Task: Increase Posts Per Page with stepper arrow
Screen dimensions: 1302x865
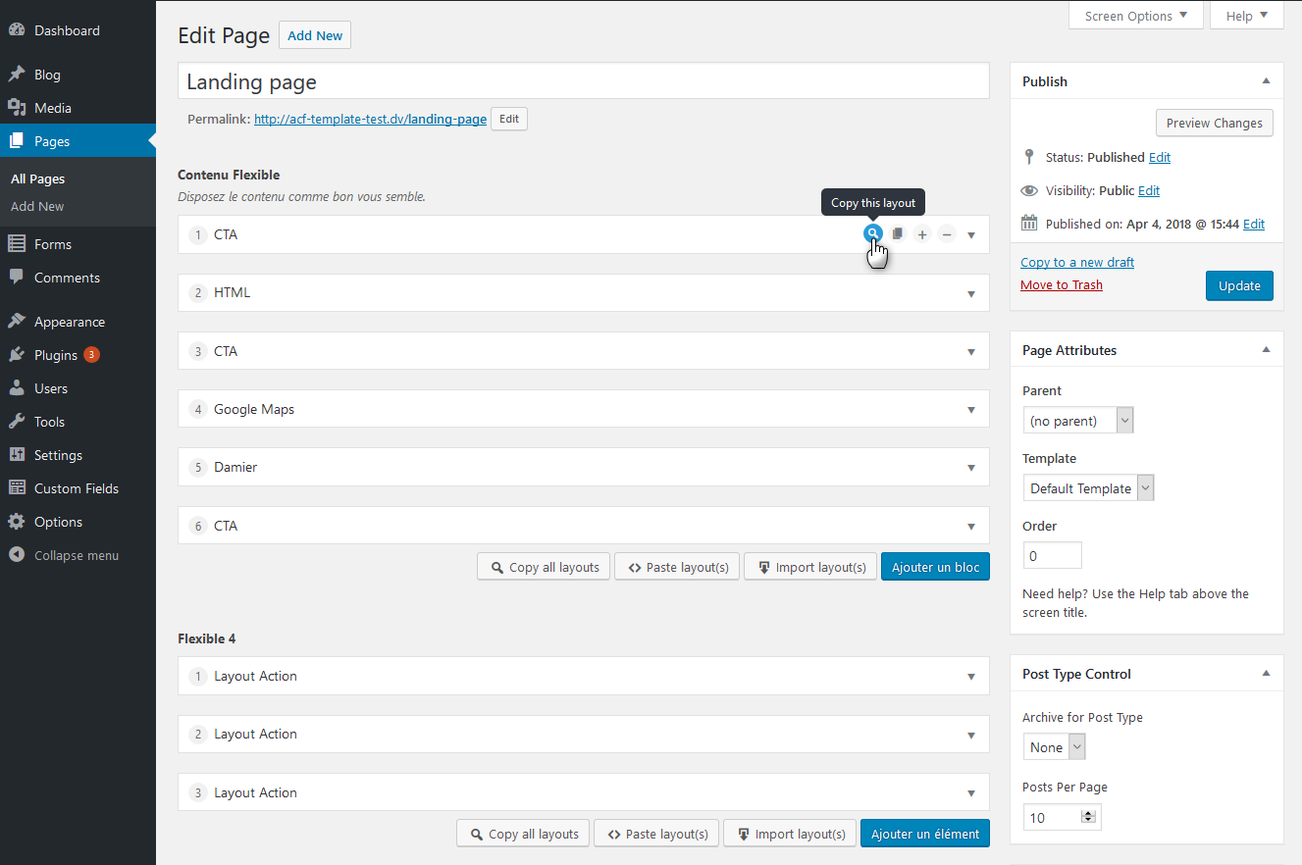Action: tap(1088, 813)
